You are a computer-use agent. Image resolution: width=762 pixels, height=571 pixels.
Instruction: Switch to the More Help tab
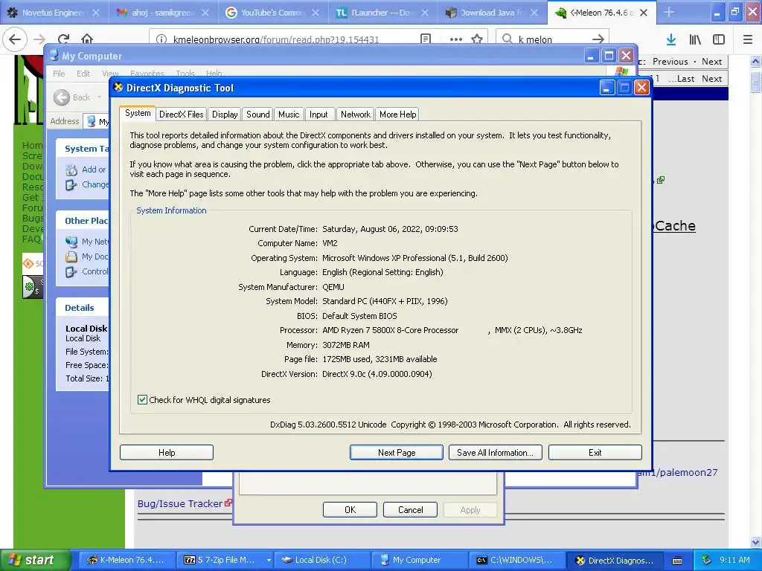(397, 114)
